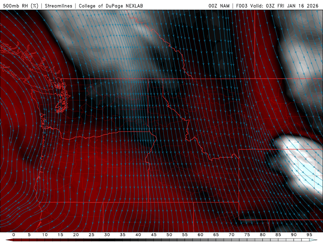Click the color scale value "0"
Viewport: 323px width, 242px height.
(x=14, y=235)
